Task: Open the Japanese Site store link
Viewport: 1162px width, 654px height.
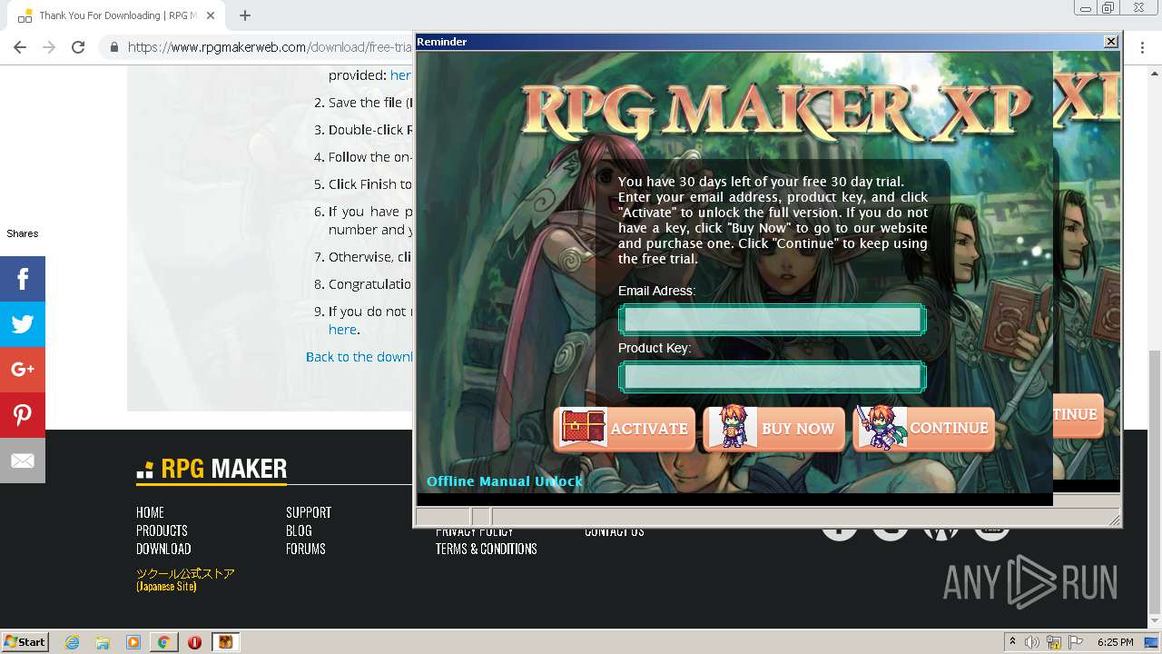Action: pyautogui.click(x=185, y=580)
